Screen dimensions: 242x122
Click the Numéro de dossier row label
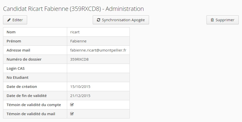click(x=24, y=59)
